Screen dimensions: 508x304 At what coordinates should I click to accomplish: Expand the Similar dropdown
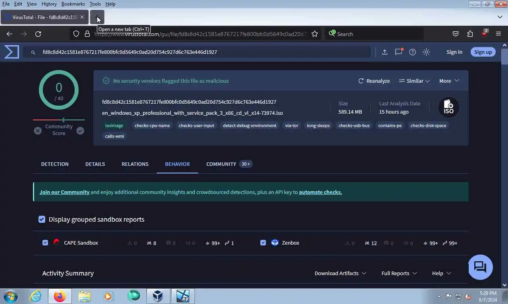(x=414, y=81)
